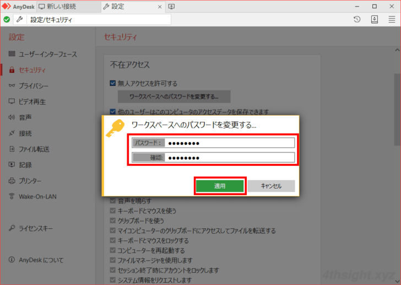
Task: Close the 設定 tab
Action: point(160,7)
